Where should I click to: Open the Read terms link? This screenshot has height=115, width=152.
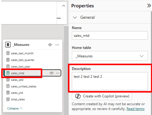click(135, 109)
